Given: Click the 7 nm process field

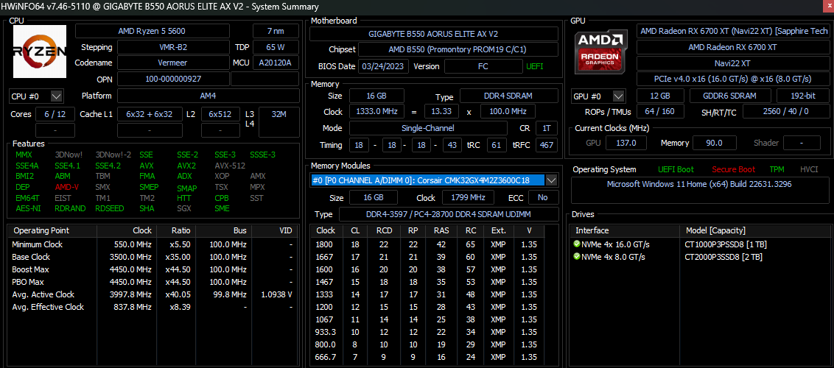Looking at the screenshot, I should (x=276, y=31).
